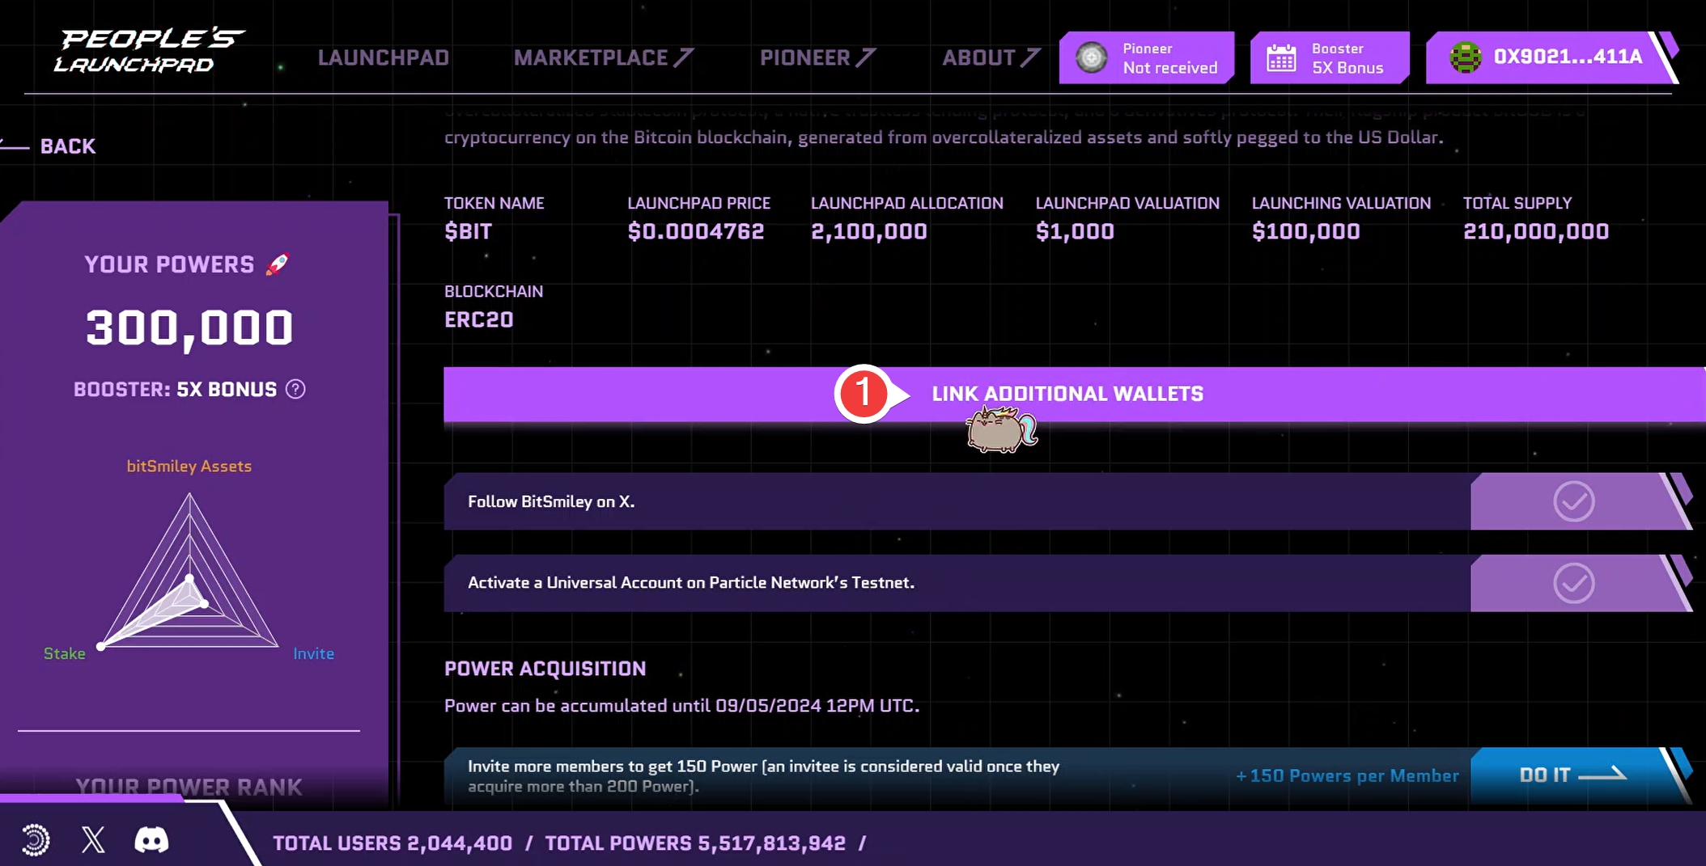Open the About nav link
The width and height of the screenshot is (1706, 866).
(990, 58)
